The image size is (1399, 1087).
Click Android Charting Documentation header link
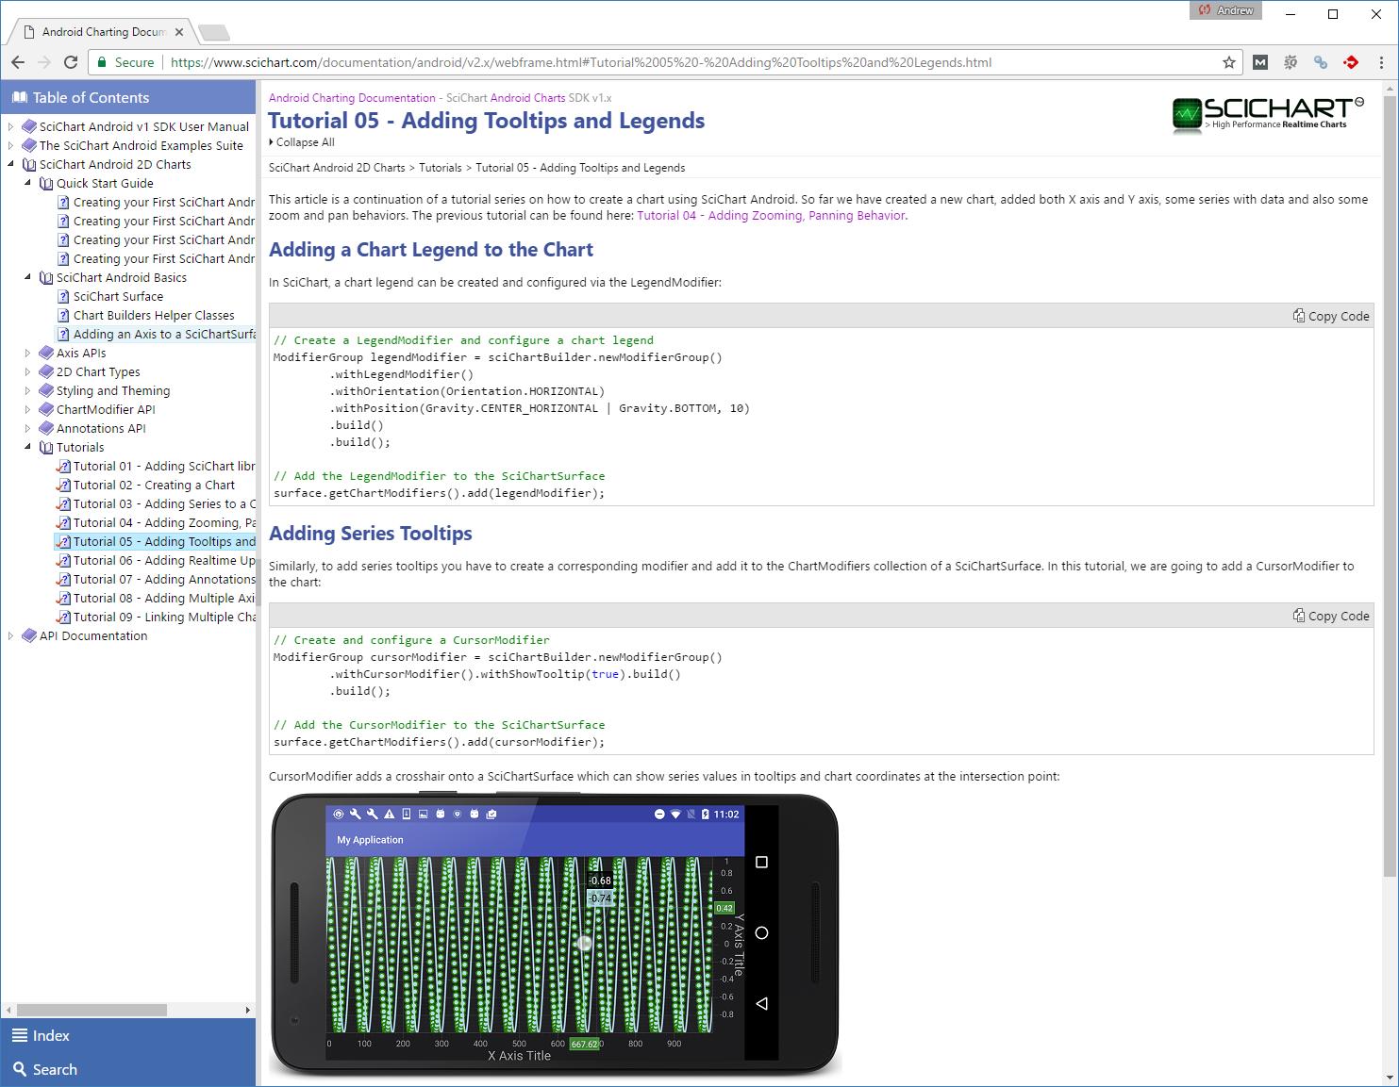coord(352,98)
